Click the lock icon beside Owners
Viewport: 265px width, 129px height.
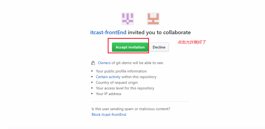point(93,63)
